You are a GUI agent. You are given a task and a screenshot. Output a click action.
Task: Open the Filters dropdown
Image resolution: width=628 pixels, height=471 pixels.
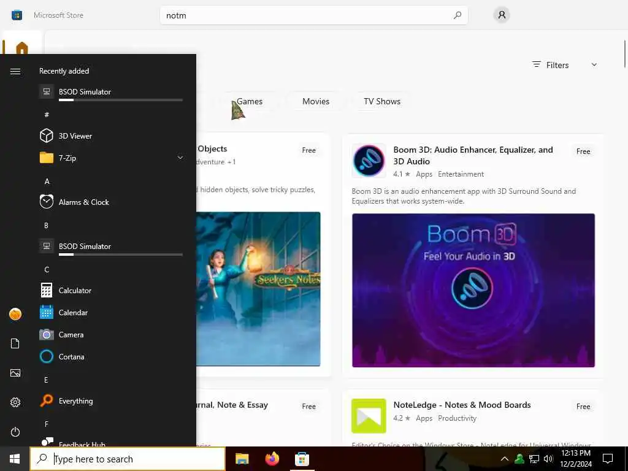[x=565, y=65]
